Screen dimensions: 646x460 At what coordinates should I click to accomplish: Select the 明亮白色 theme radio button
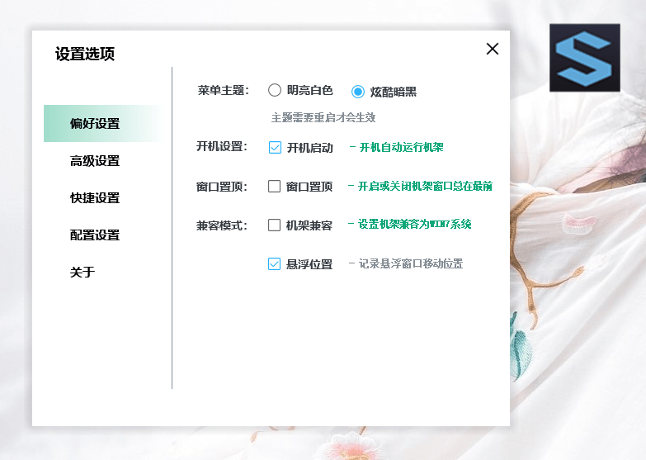(275, 90)
